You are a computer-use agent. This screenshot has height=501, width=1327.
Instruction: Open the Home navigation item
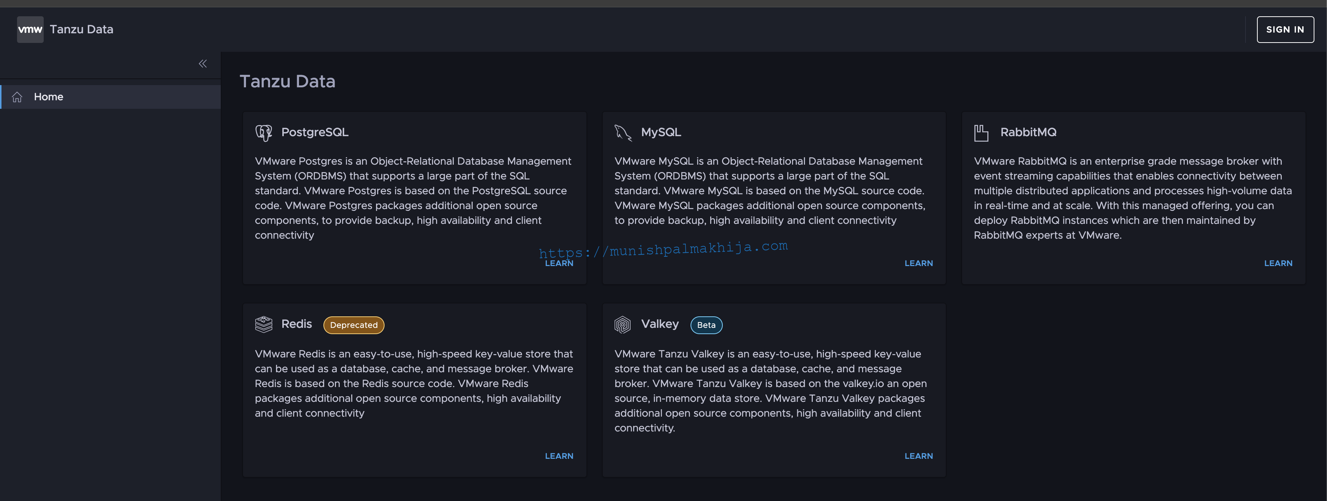tap(110, 97)
